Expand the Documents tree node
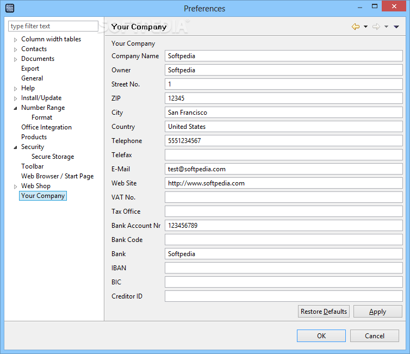Viewport: 410px width, 354px height. tap(15, 59)
